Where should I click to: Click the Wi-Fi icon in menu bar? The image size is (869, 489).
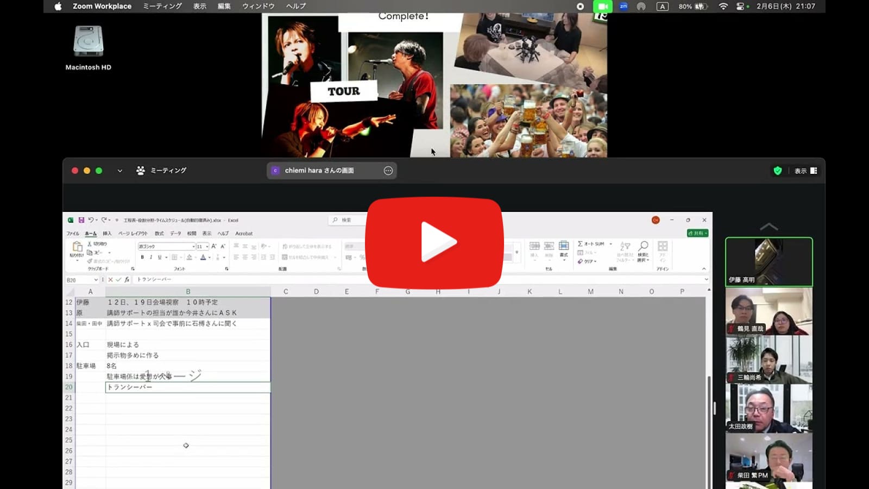click(x=723, y=7)
